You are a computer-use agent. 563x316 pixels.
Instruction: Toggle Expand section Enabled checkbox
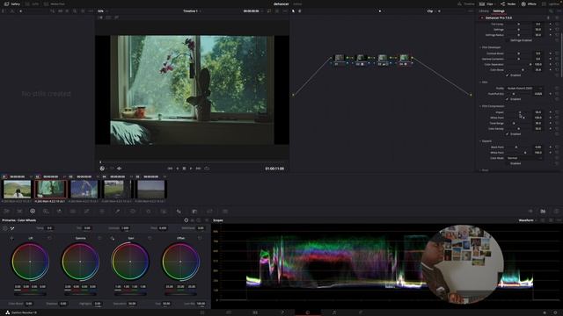[x=508, y=163]
